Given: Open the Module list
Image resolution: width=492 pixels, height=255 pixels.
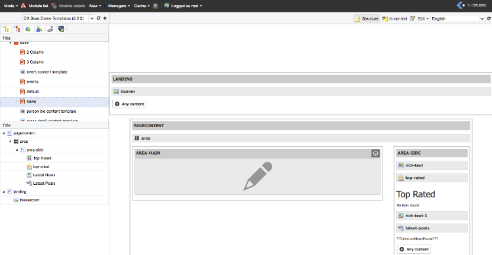Looking at the screenshot, I should click(35, 6).
